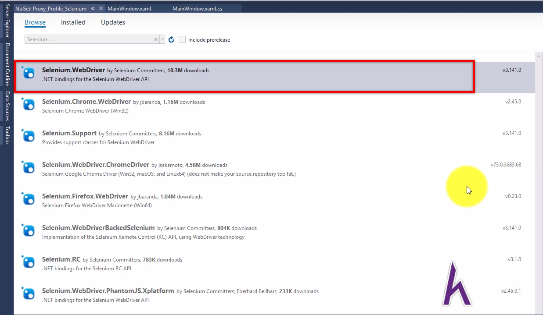Open the Data Sources side panel
The height and width of the screenshot is (315, 543).
pos(7,106)
